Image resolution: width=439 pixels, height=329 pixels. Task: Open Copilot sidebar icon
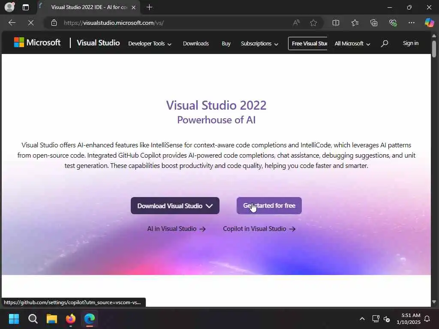click(x=429, y=23)
